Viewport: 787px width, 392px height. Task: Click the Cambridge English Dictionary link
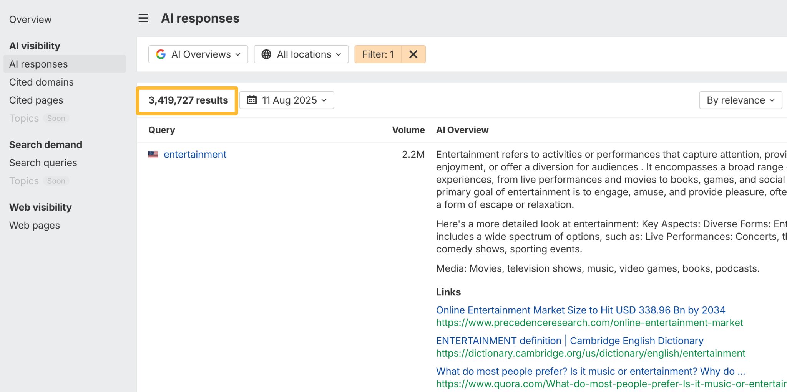pyautogui.click(x=569, y=340)
